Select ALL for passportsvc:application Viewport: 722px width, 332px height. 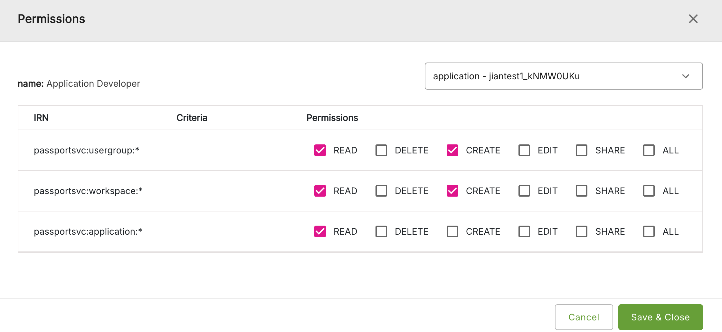[649, 231]
